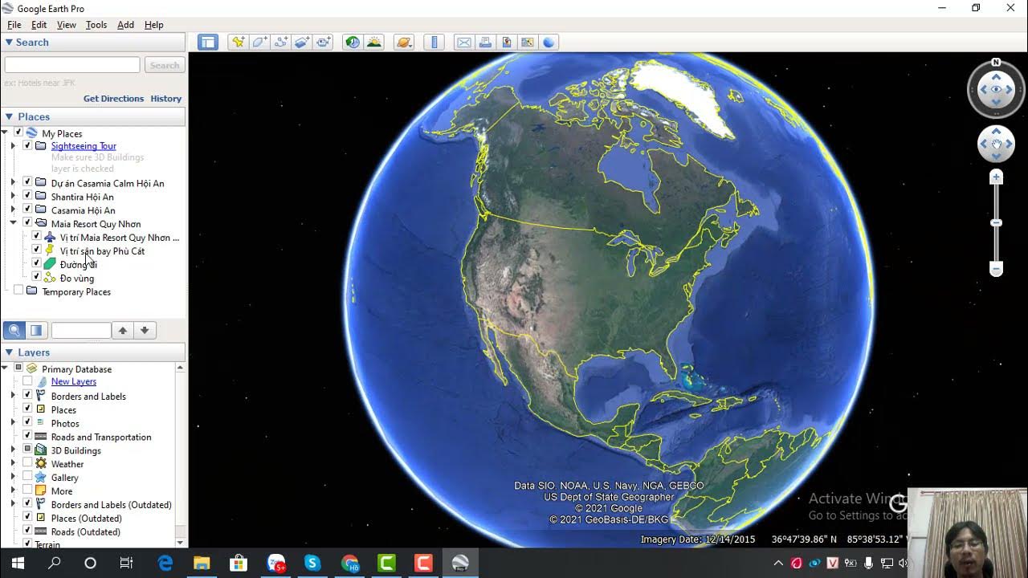Add a placemark with the pushpin tool
Image resolution: width=1028 pixels, height=578 pixels.
(238, 43)
